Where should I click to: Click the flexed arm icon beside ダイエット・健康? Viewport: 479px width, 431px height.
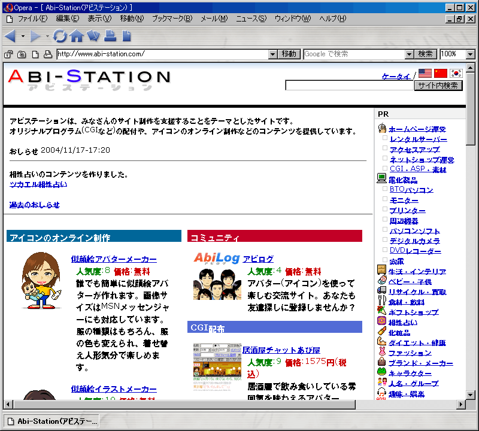(382, 341)
